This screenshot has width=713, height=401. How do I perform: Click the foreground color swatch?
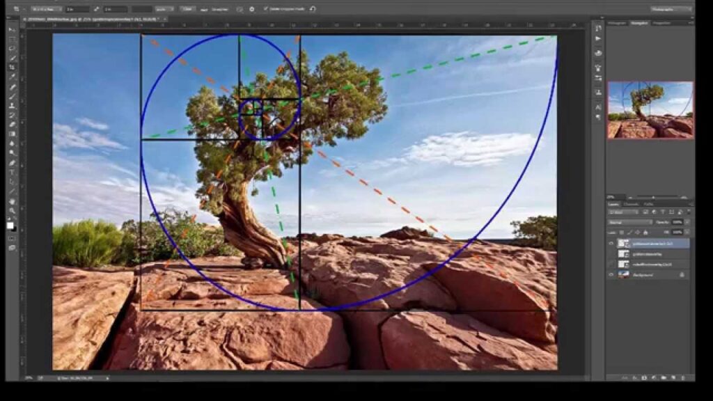(x=10, y=225)
